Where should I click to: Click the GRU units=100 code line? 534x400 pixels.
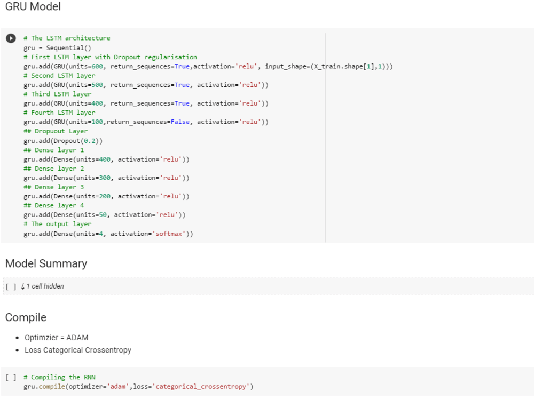coord(146,122)
